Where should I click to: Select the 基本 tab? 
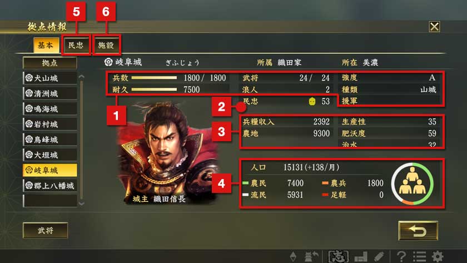pyautogui.click(x=46, y=45)
